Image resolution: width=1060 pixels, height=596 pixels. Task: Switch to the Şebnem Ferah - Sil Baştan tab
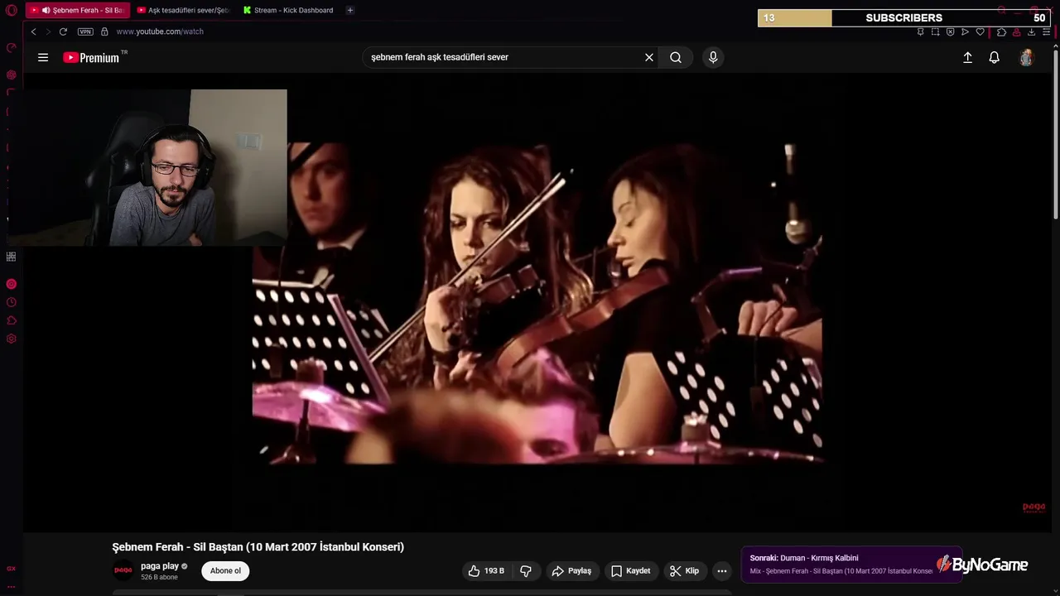[78, 10]
